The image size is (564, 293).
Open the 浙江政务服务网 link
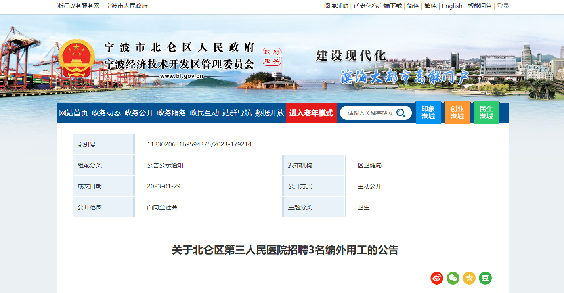click(x=78, y=6)
